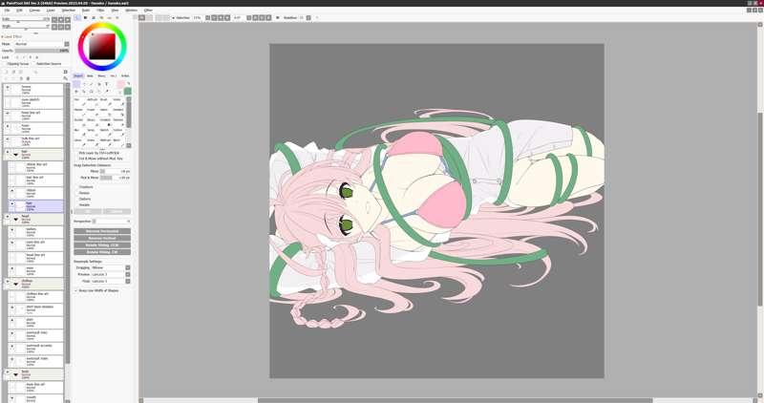Screen dimensions: 764x403
Task: Open the Canvas menu
Action: (34, 11)
